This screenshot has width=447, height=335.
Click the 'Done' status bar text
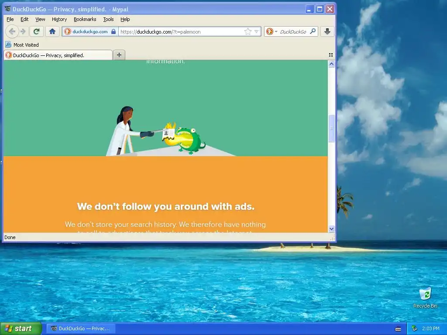(x=10, y=237)
